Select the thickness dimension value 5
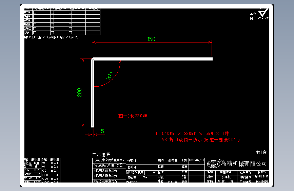The width and height of the screenshot is (294, 191). coord(102,131)
